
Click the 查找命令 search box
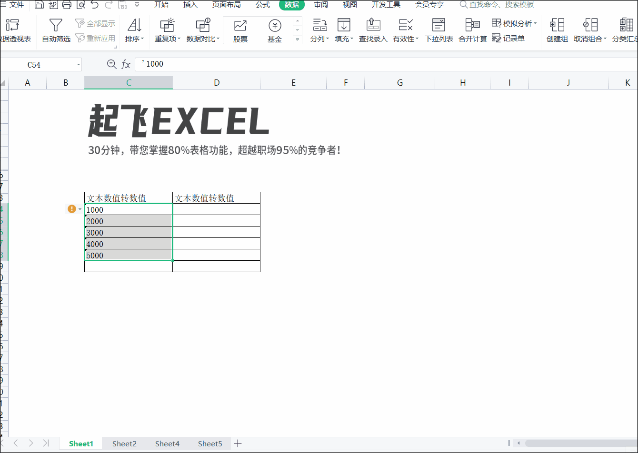[x=497, y=5]
